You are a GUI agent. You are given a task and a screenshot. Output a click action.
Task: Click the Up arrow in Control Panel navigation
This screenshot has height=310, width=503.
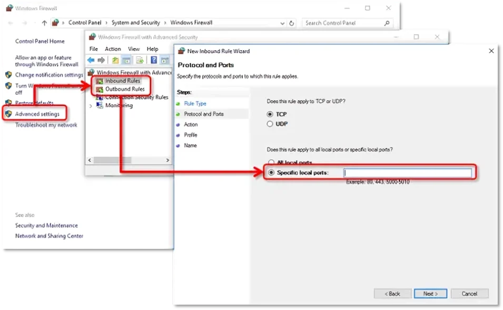(44, 23)
